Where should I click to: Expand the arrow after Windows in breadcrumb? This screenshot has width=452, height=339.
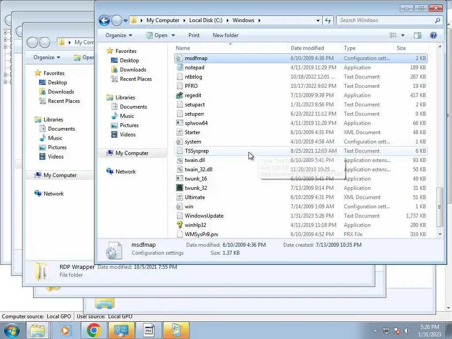tap(260, 20)
